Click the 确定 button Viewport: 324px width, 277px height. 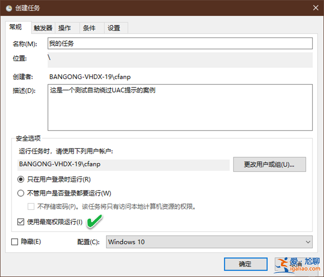(246, 264)
